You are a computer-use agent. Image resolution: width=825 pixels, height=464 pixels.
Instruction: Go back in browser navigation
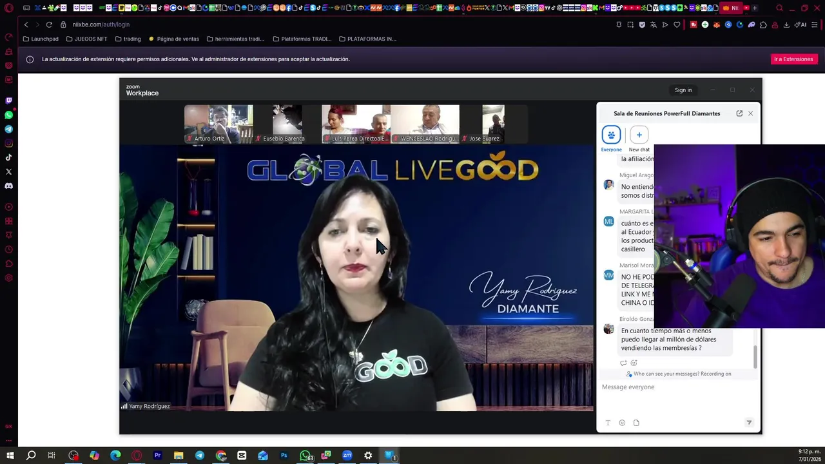26,24
